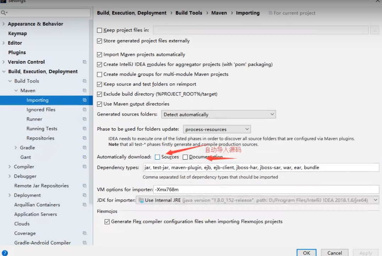Image resolution: width=382 pixels, height=256 pixels.
Task: Click the project-level icon in the Compiler row
Action: click(x=84, y=166)
